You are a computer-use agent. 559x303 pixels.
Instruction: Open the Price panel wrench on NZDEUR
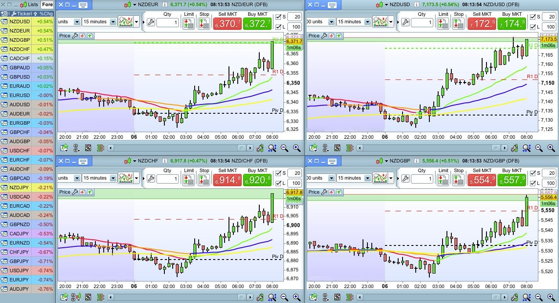(x=74, y=36)
